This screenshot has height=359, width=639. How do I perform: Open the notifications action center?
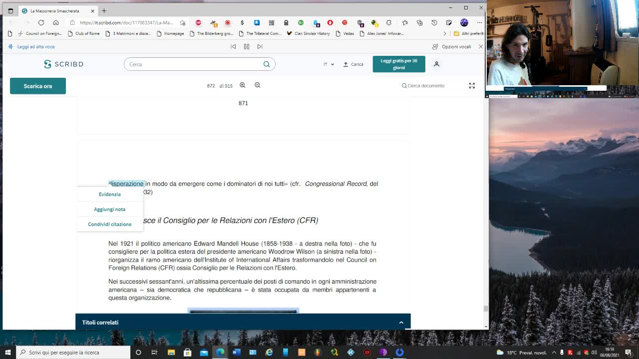(x=628, y=353)
